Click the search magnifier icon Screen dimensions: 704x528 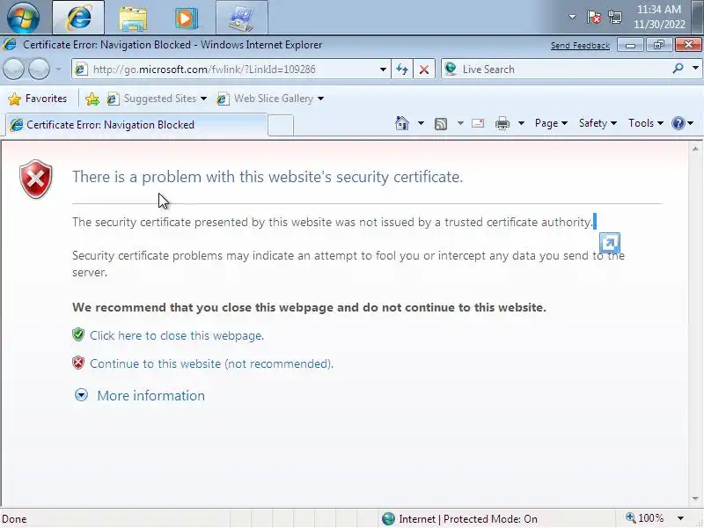pos(678,69)
